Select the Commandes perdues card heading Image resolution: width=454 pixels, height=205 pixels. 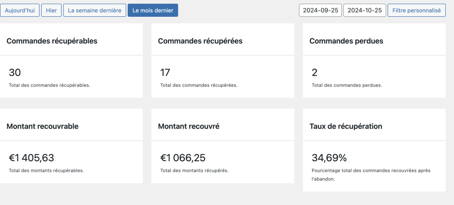pyautogui.click(x=346, y=41)
